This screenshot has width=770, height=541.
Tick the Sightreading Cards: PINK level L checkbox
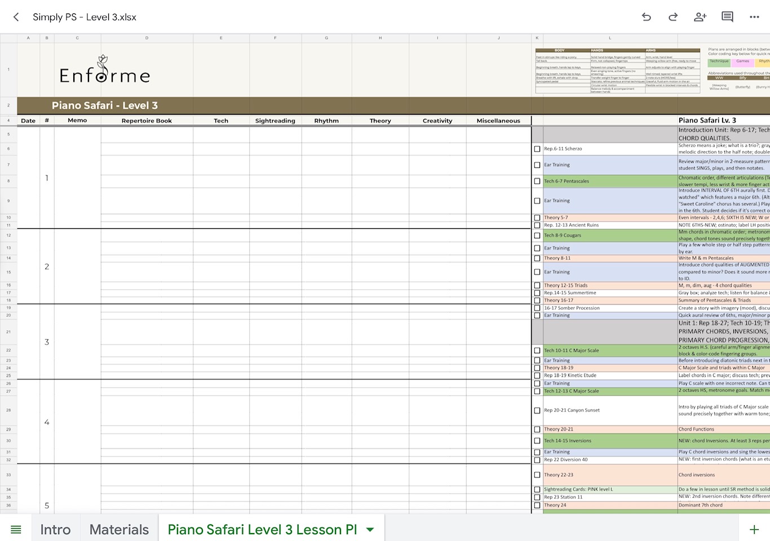pyautogui.click(x=537, y=490)
